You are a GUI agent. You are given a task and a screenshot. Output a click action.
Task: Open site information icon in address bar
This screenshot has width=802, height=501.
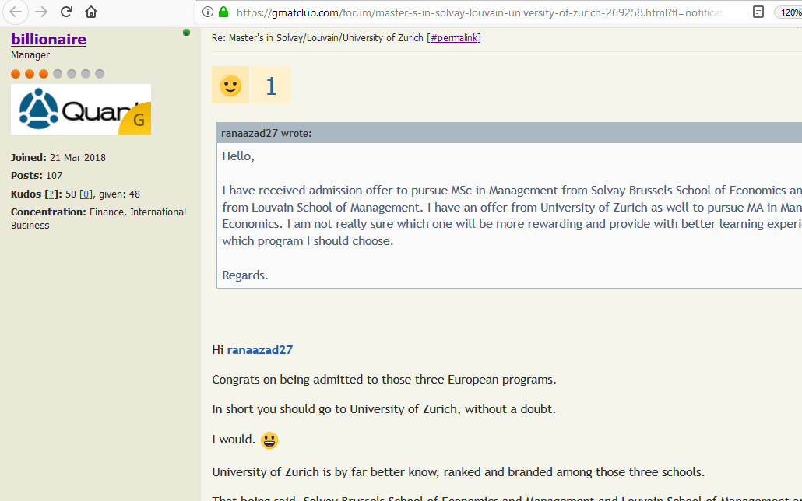tap(207, 12)
